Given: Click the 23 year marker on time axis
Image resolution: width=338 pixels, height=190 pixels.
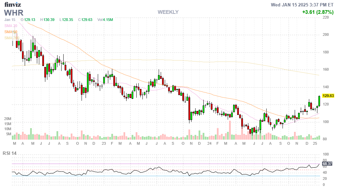Looking at the screenshot, I should coord(104,144).
